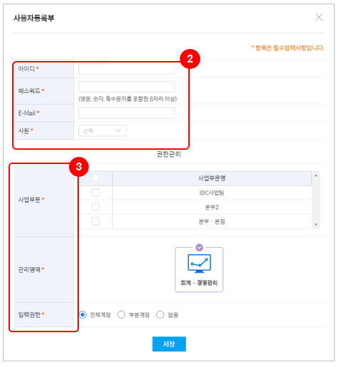Image resolution: width=341 pixels, height=367 pixels.
Task: Click the chevron arrow on 사원 dropdown
Action: (x=119, y=131)
